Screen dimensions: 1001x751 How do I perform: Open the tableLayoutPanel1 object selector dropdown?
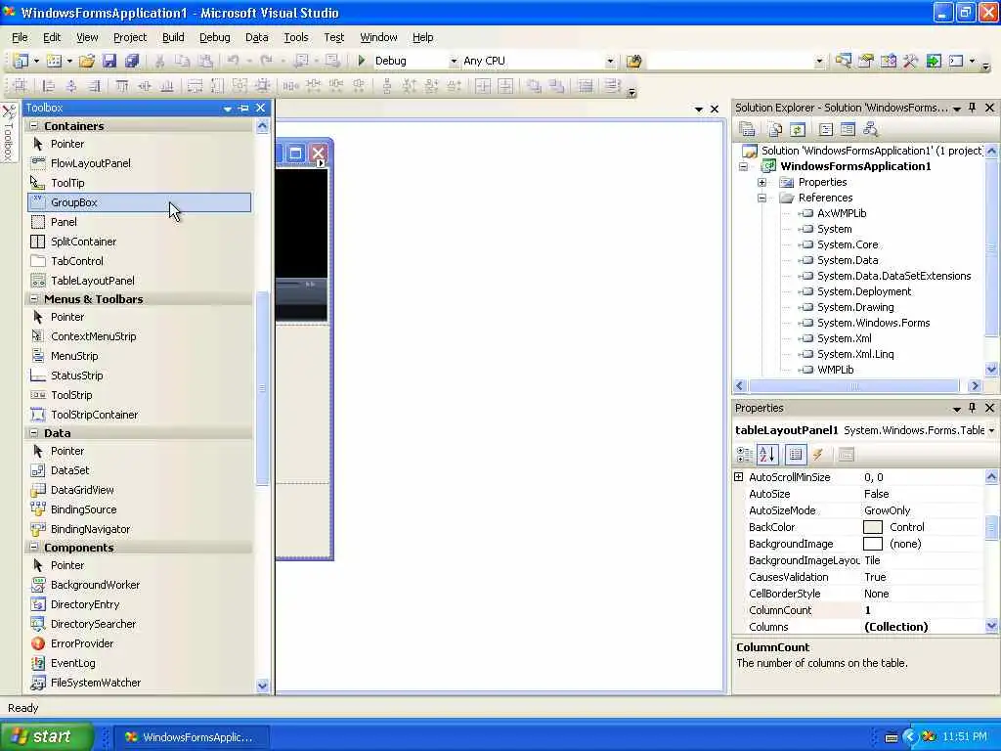(x=991, y=431)
